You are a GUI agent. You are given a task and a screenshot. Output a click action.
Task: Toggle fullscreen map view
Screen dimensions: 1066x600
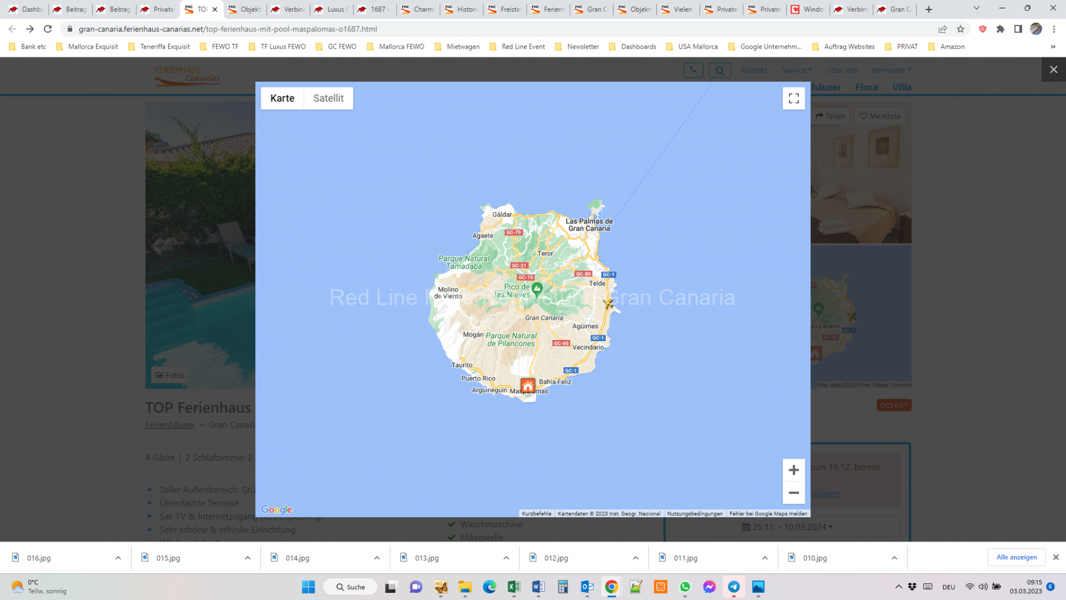click(x=794, y=98)
